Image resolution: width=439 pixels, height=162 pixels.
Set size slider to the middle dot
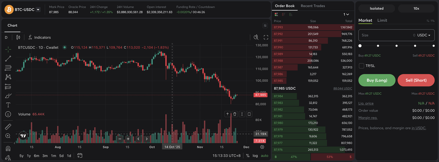[397, 46]
